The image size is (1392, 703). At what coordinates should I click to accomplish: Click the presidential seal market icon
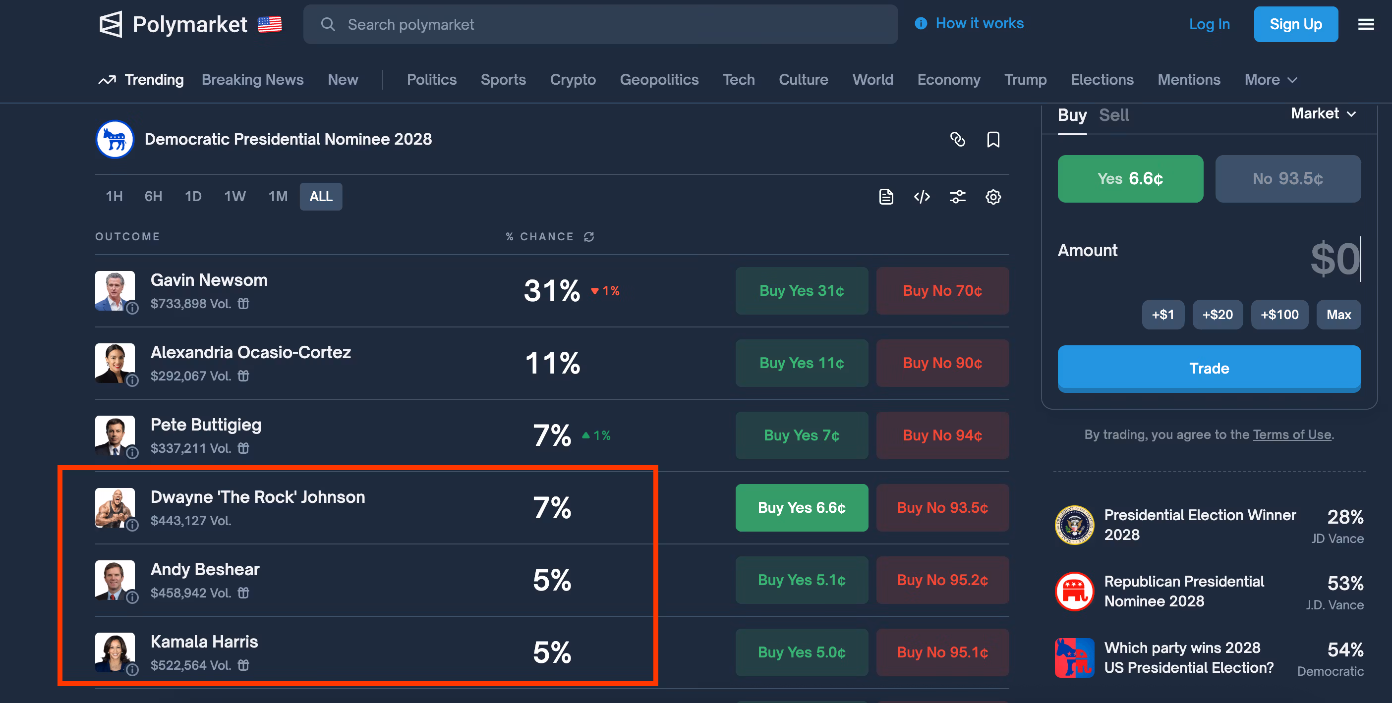1074,525
